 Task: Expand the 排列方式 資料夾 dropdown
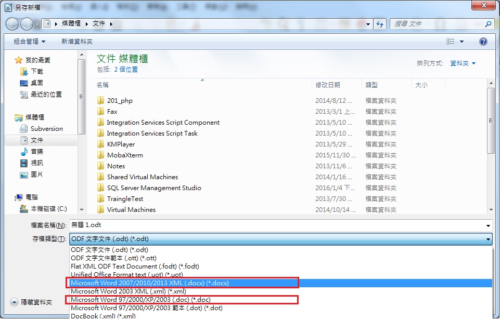(x=462, y=63)
